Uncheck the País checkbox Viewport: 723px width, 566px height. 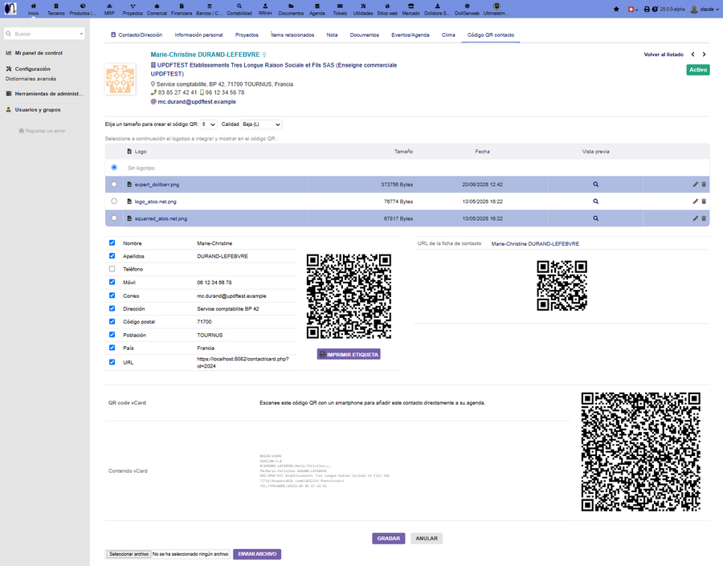point(112,348)
